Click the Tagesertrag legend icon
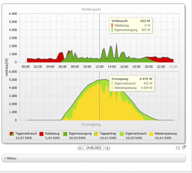Screen dimensions: 192x173 pyautogui.click(x=96, y=134)
